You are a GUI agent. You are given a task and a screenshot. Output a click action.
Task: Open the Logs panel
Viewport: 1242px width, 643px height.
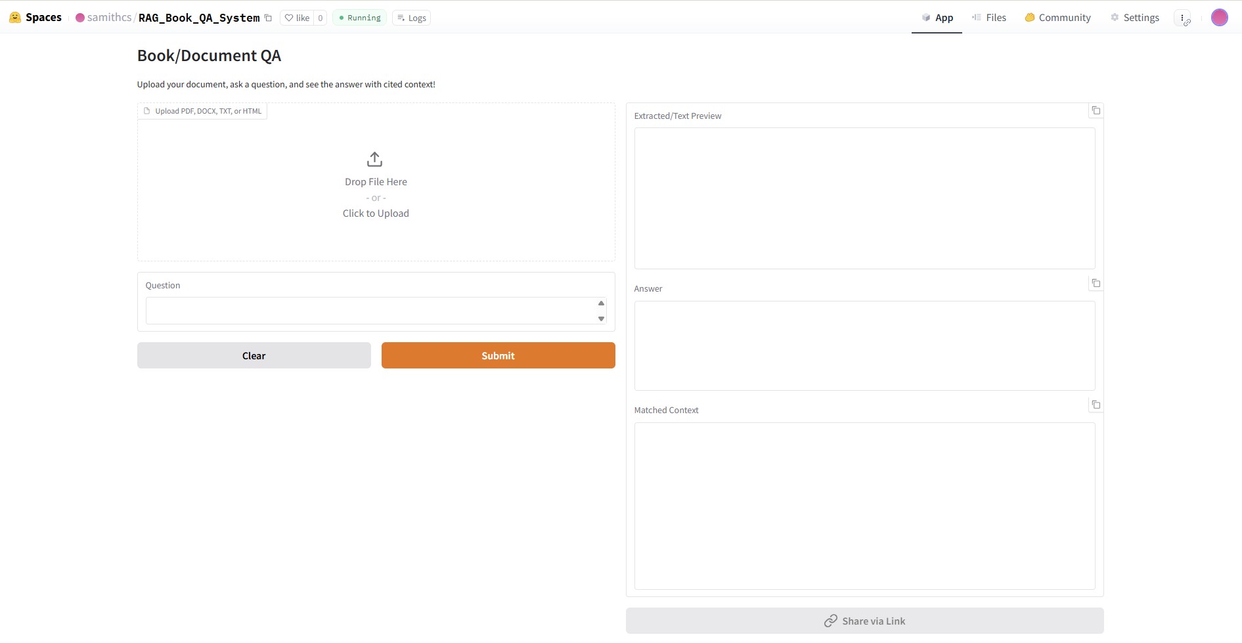[x=411, y=18]
